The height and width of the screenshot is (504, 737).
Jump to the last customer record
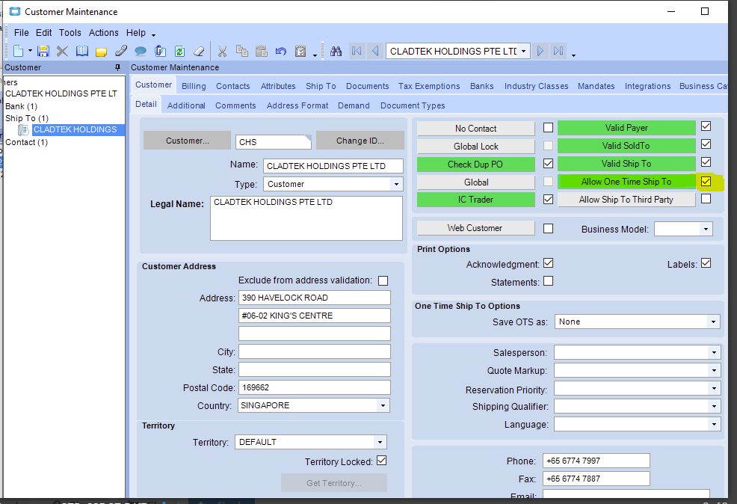558,51
